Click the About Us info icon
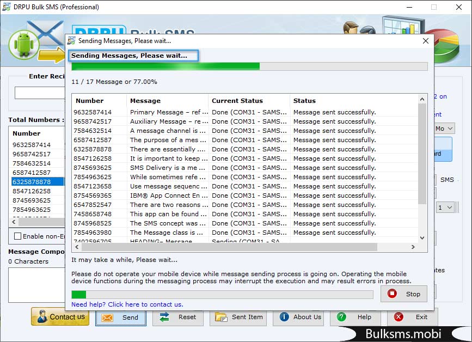 coord(284,317)
